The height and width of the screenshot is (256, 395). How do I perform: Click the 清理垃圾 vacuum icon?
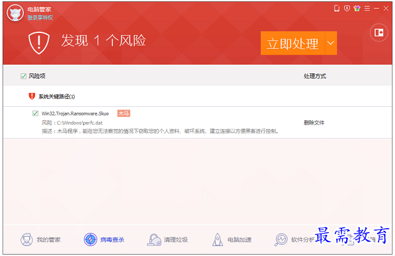pyautogui.click(x=154, y=240)
